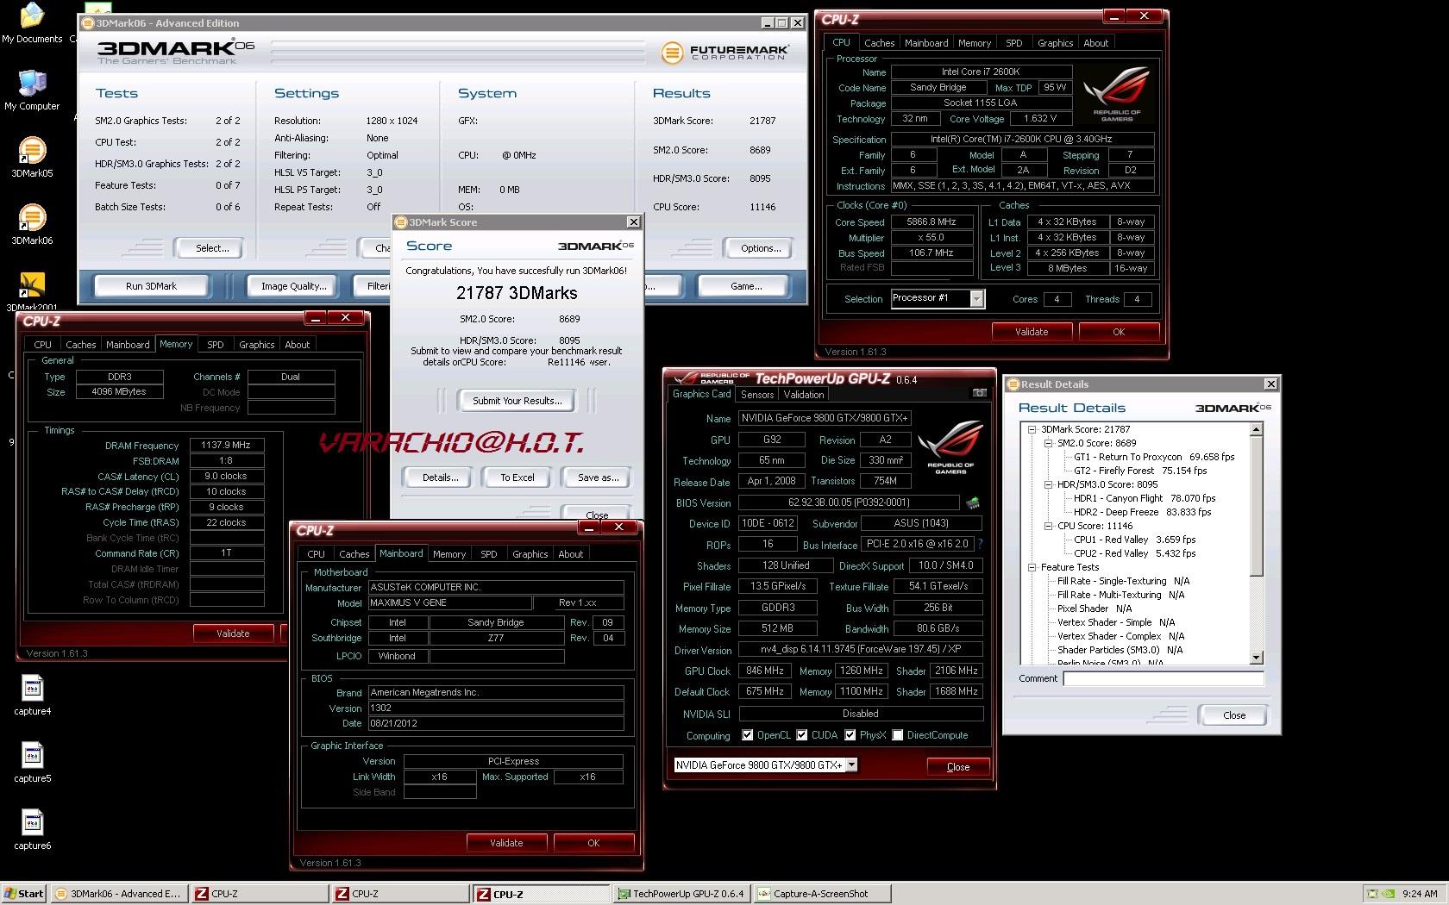Switch to Validation tab in GPU-Z

coord(804,395)
